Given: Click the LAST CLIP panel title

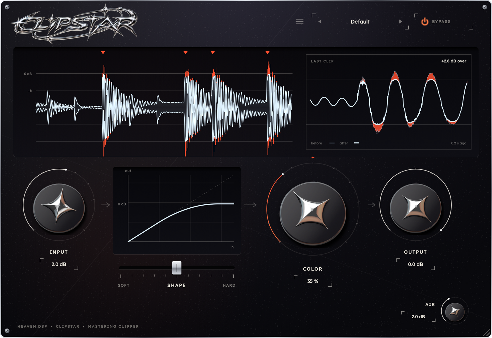Looking at the screenshot, I should pos(322,61).
